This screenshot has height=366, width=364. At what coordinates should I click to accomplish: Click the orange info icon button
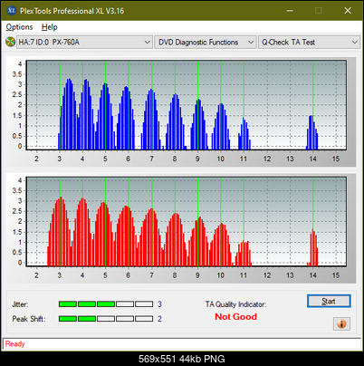pos(341,324)
